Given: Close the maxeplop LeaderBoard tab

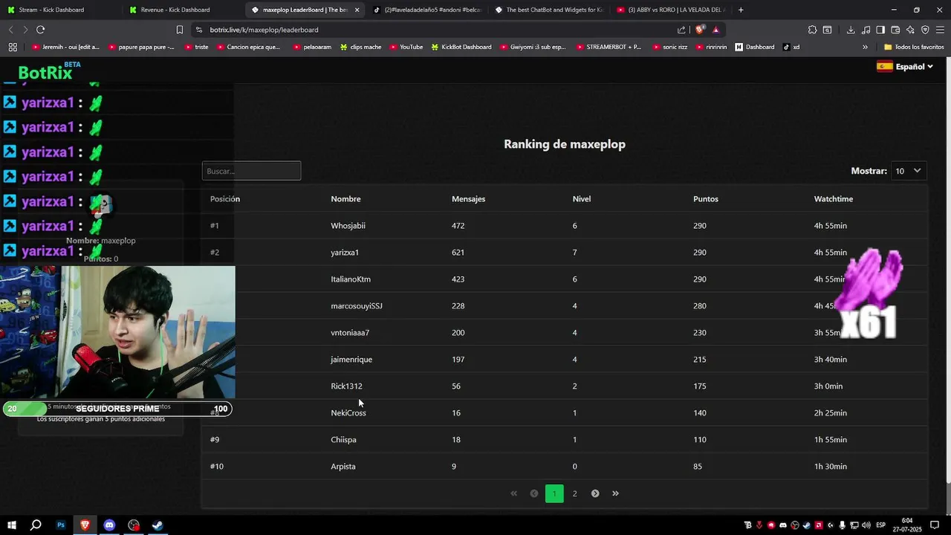Looking at the screenshot, I should point(357,10).
